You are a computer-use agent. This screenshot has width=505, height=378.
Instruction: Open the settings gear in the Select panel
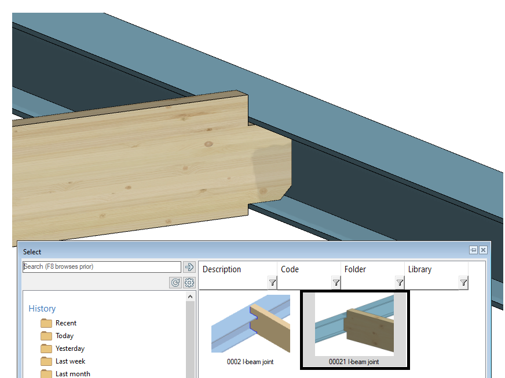[189, 283]
